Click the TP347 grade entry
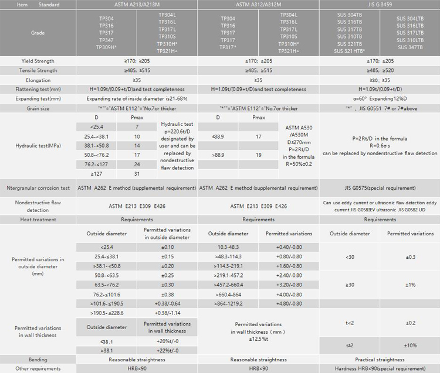This screenshot has height=373, width=440. [x=106, y=40]
